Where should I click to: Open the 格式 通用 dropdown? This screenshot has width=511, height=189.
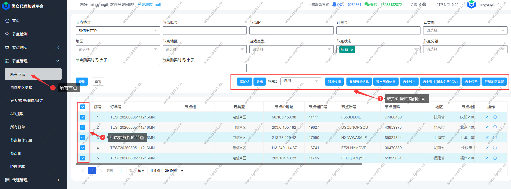301,81
